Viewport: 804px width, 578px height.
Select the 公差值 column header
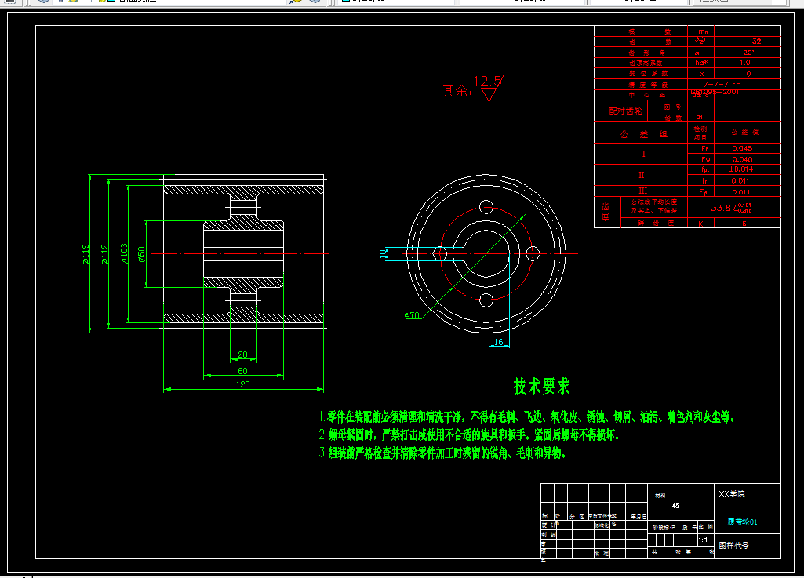[x=745, y=133]
